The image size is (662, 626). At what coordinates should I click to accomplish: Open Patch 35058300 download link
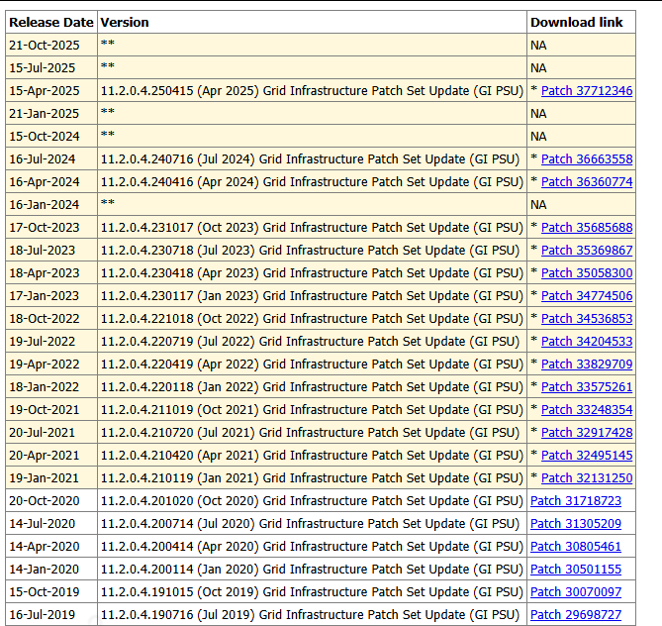[x=587, y=273]
